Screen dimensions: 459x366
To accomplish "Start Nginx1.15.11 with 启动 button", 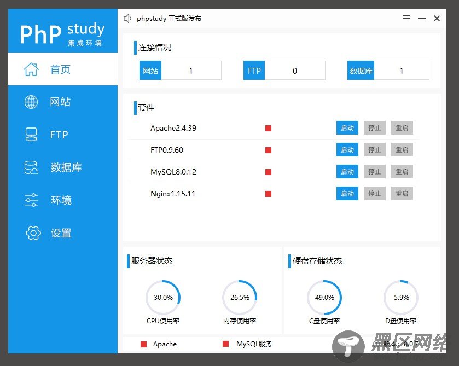I will 347,193.
